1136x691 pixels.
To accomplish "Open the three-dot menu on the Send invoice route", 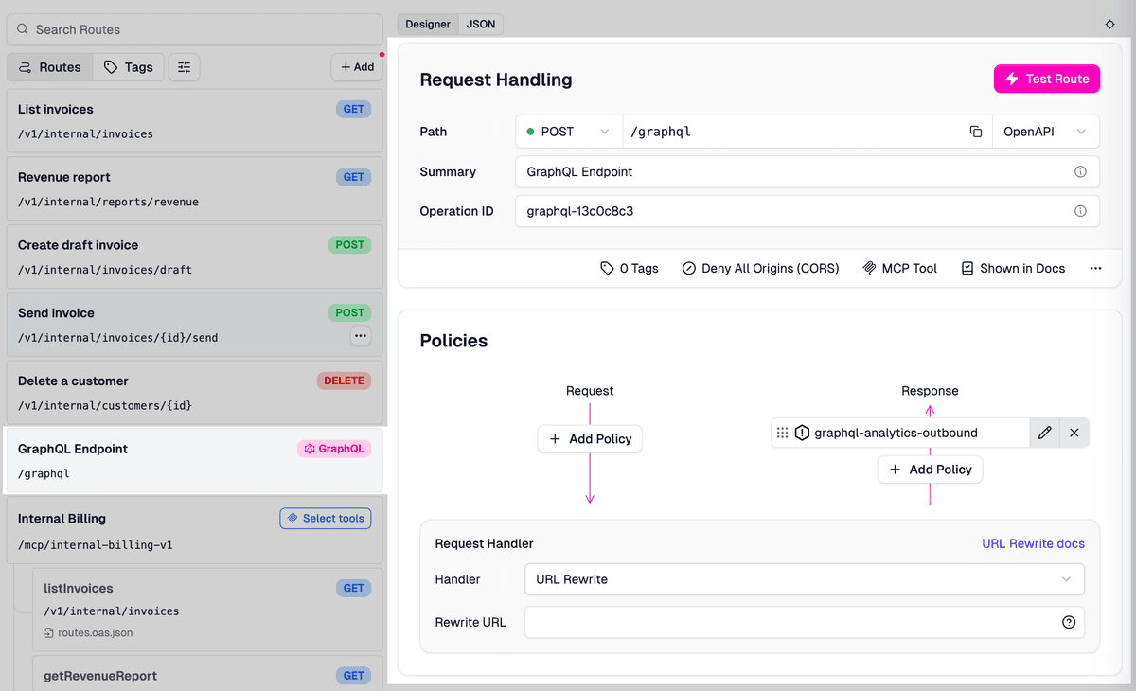I will coord(360,335).
